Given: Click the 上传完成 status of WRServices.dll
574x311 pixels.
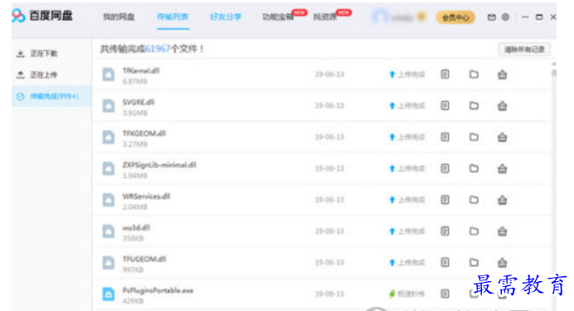Looking at the screenshot, I should click(406, 200).
